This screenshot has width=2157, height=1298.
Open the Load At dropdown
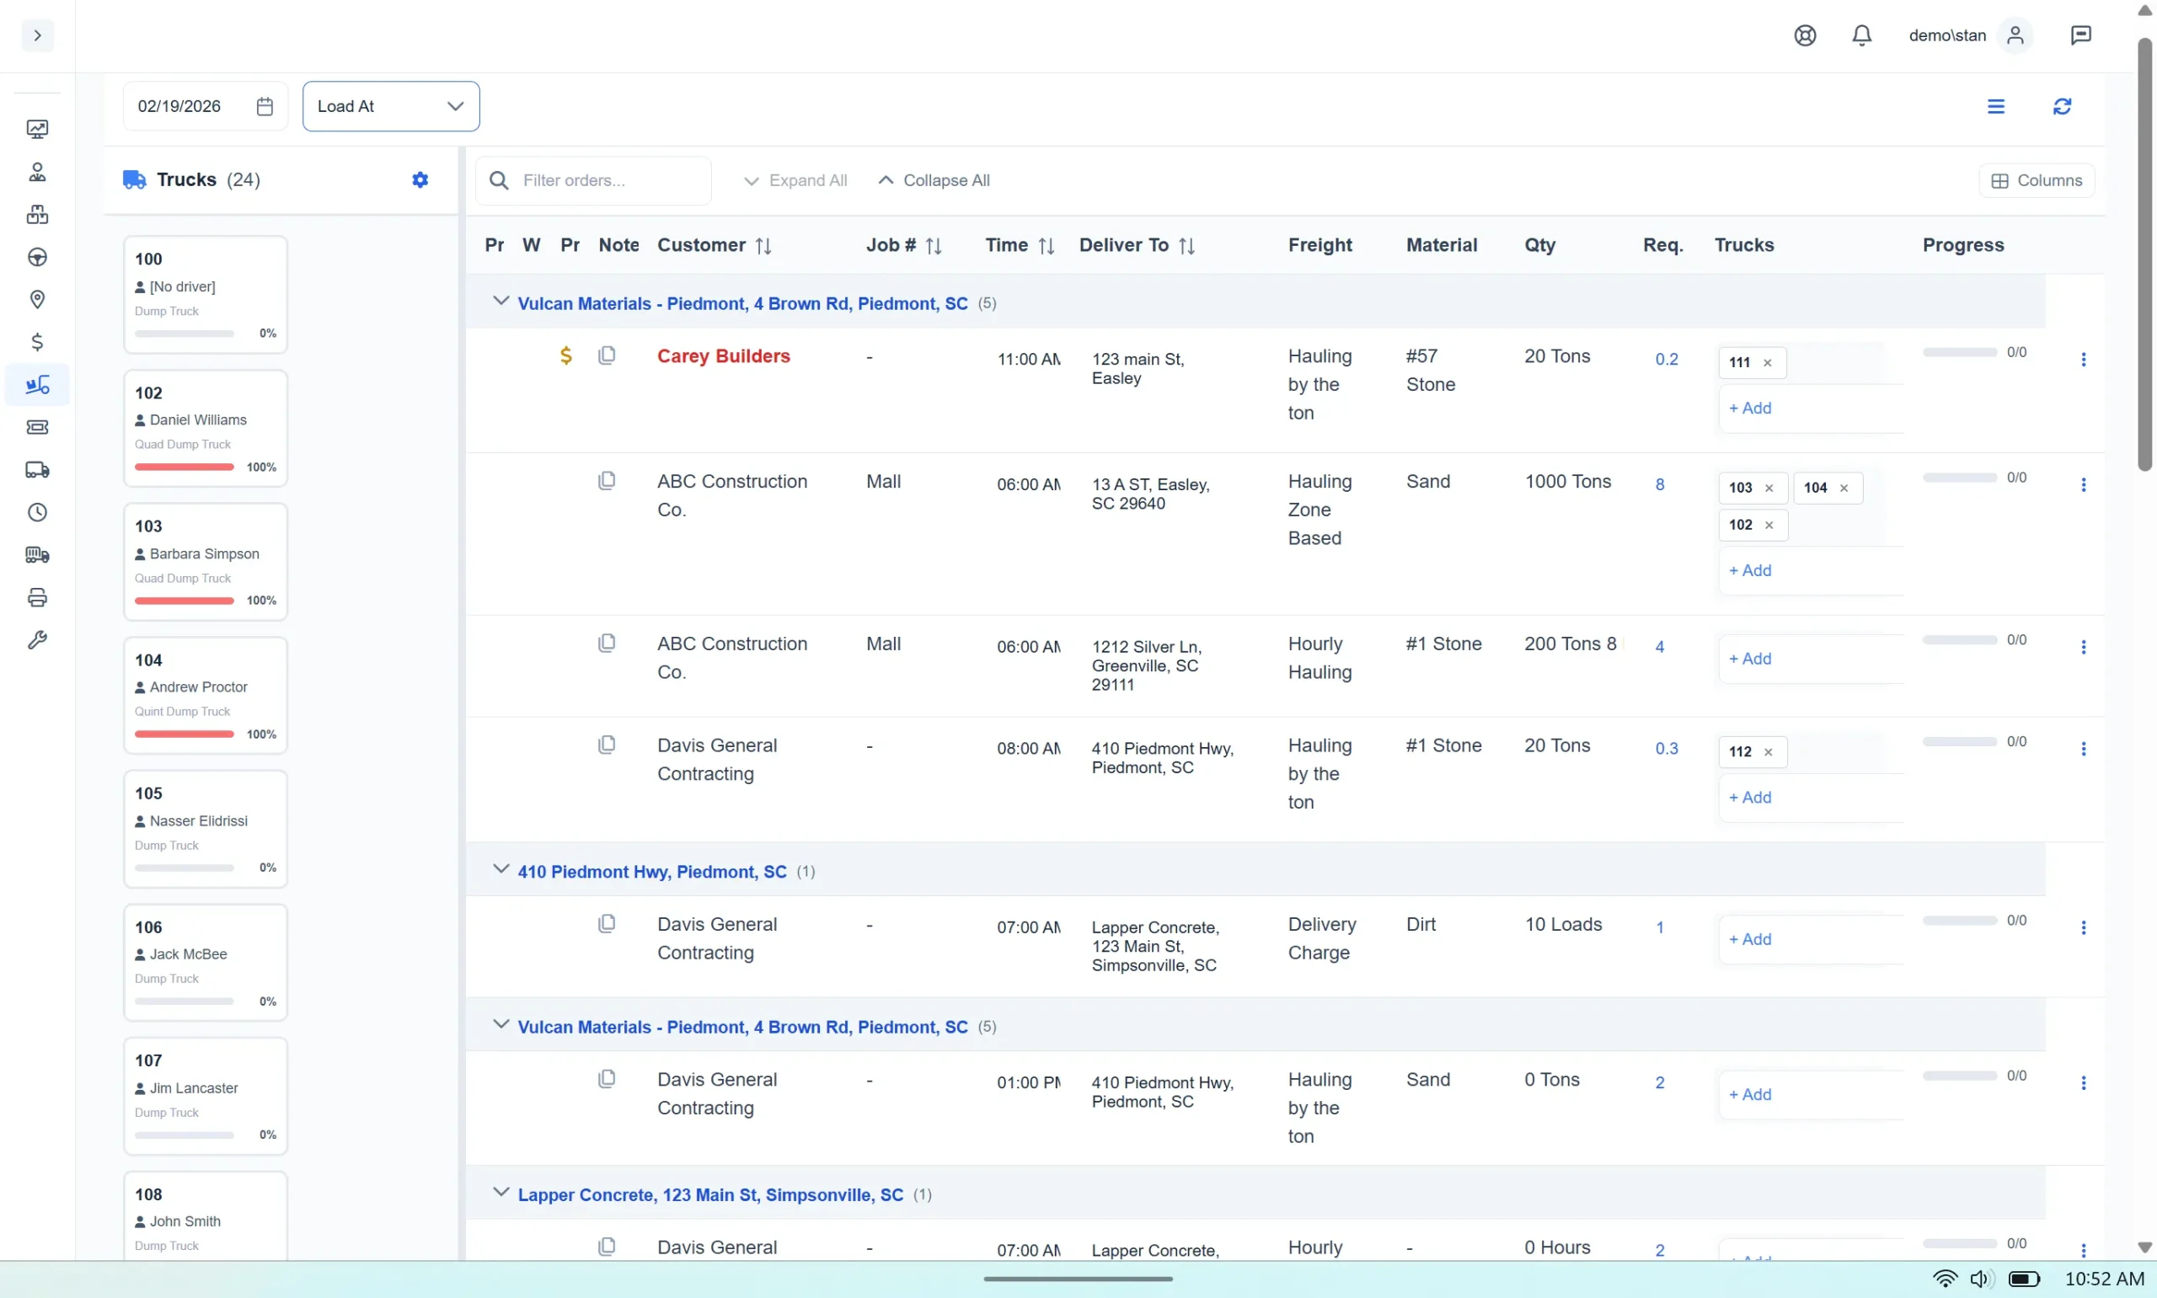[390, 106]
